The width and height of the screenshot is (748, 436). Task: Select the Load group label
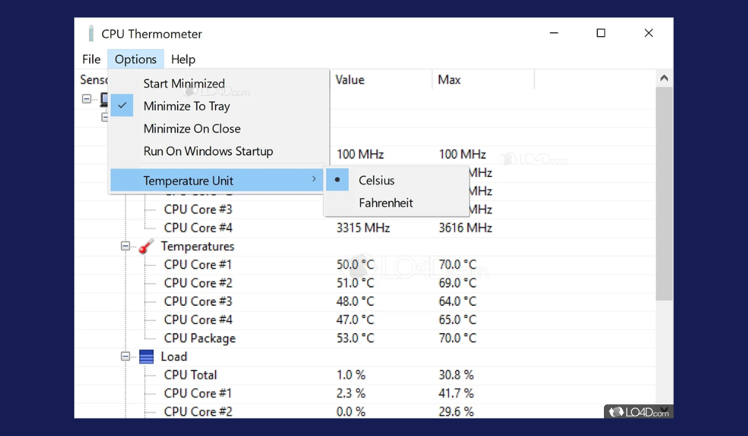[174, 357]
